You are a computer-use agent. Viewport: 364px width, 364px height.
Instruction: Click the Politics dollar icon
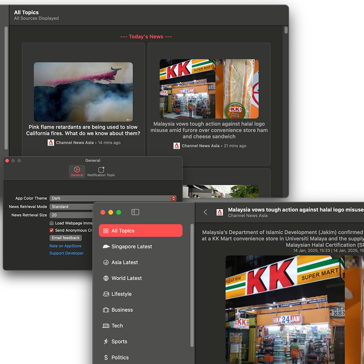click(106, 358)
